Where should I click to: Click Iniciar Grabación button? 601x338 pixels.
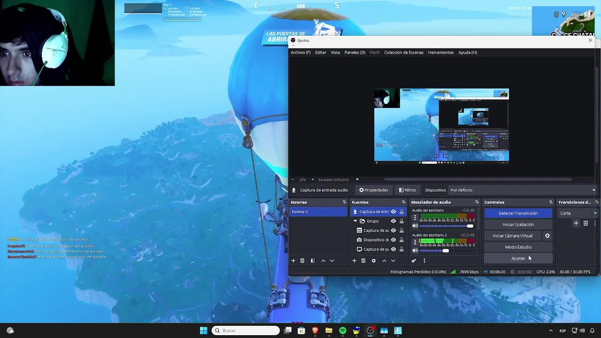518,224
